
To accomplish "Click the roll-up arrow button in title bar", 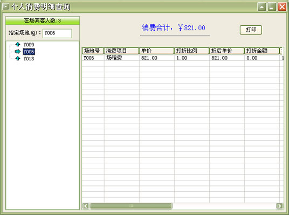I will [262, 7].
